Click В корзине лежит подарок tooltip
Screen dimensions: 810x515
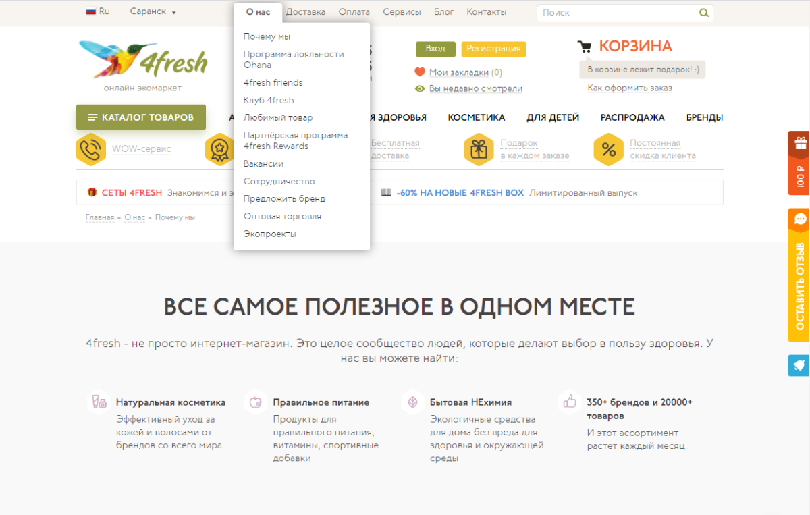pyautogui.click(x=643, y=70)
